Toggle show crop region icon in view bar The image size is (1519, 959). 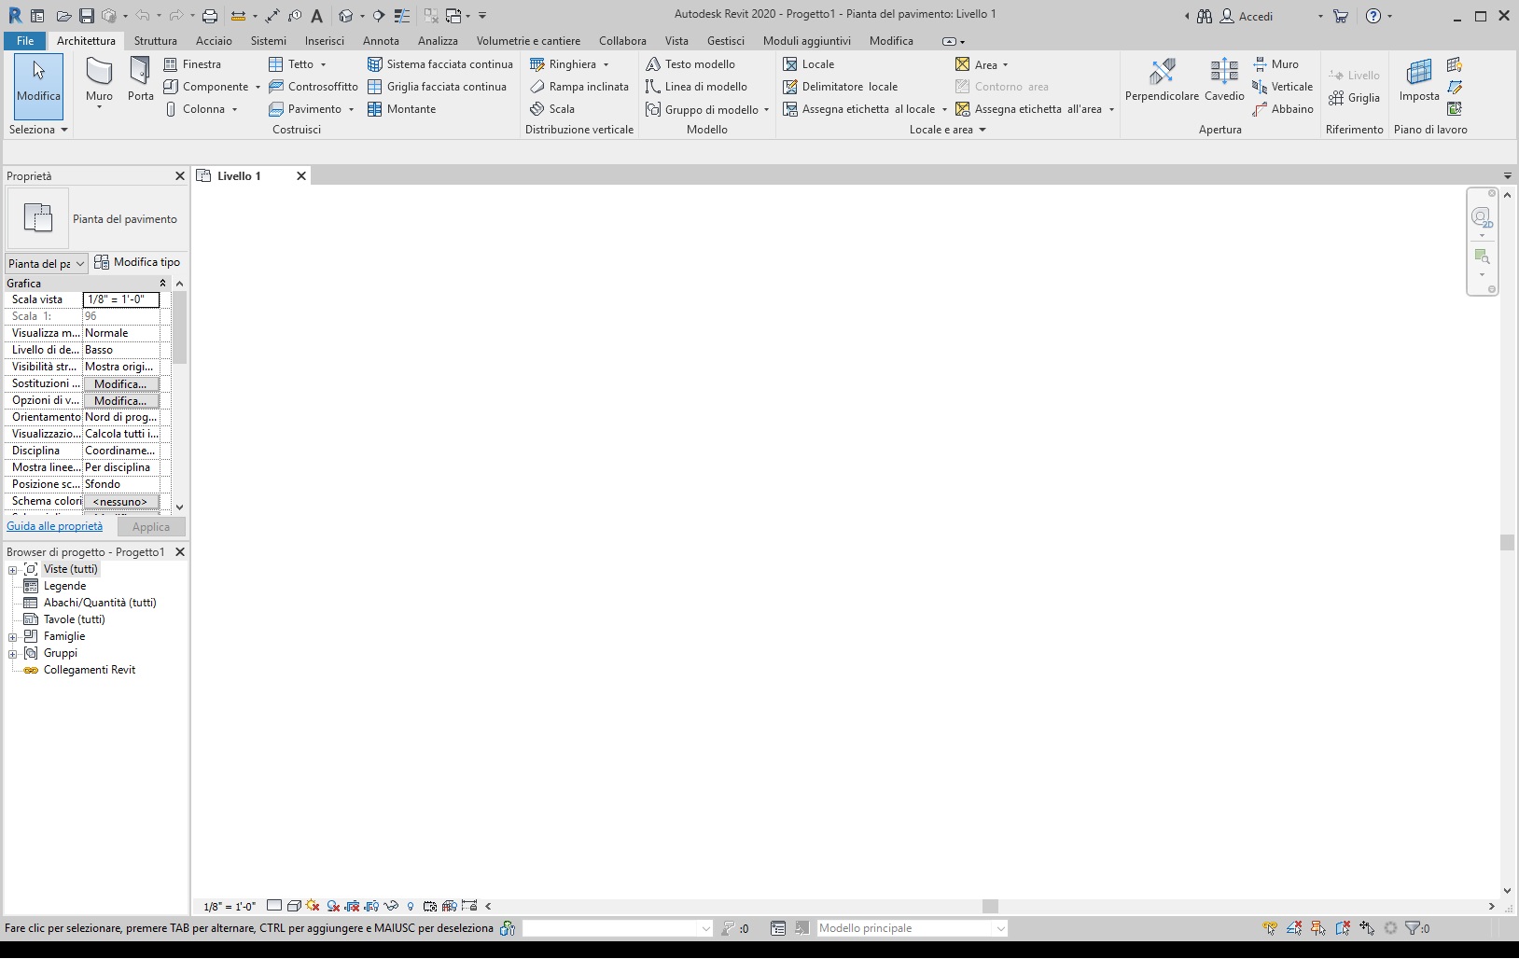(371, 906)
